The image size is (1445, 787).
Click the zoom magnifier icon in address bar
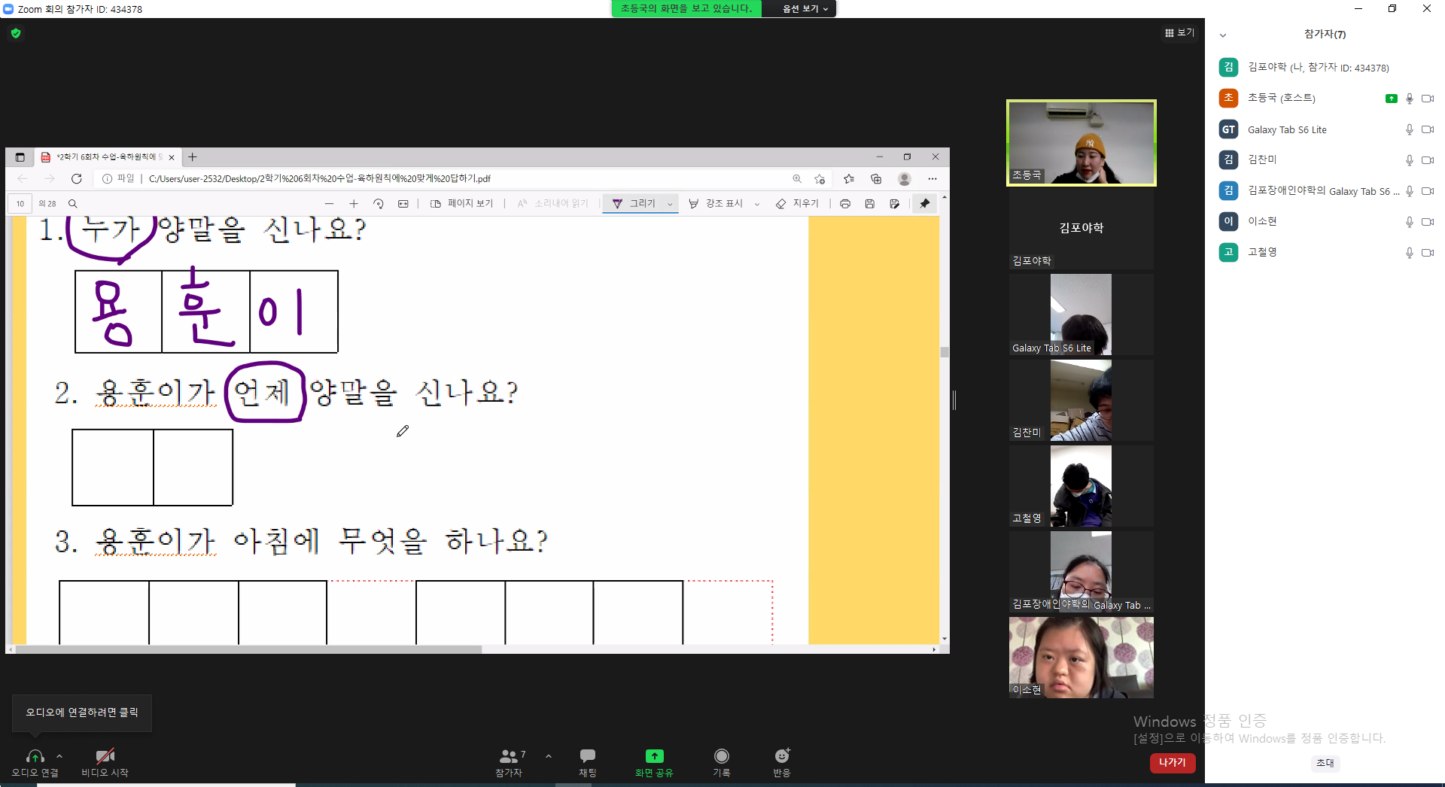(x=797, y=178)
